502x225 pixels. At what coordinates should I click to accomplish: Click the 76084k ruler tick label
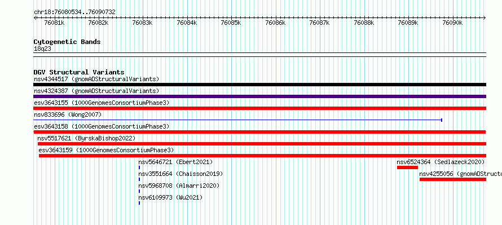click(x=187, y=23)
